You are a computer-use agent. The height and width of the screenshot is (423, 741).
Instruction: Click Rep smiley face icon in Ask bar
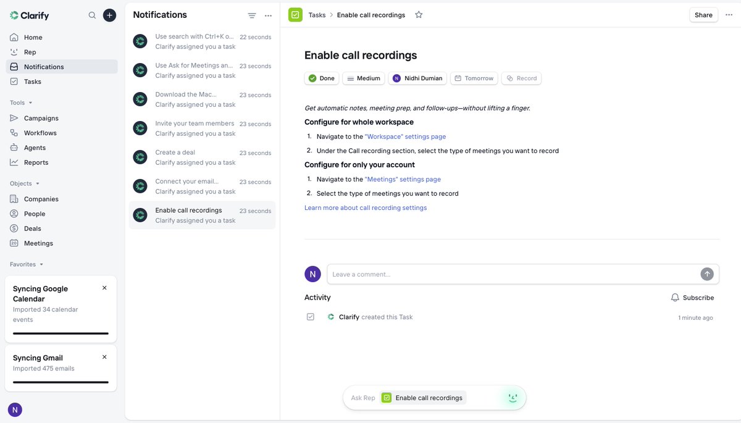[513, 398]
